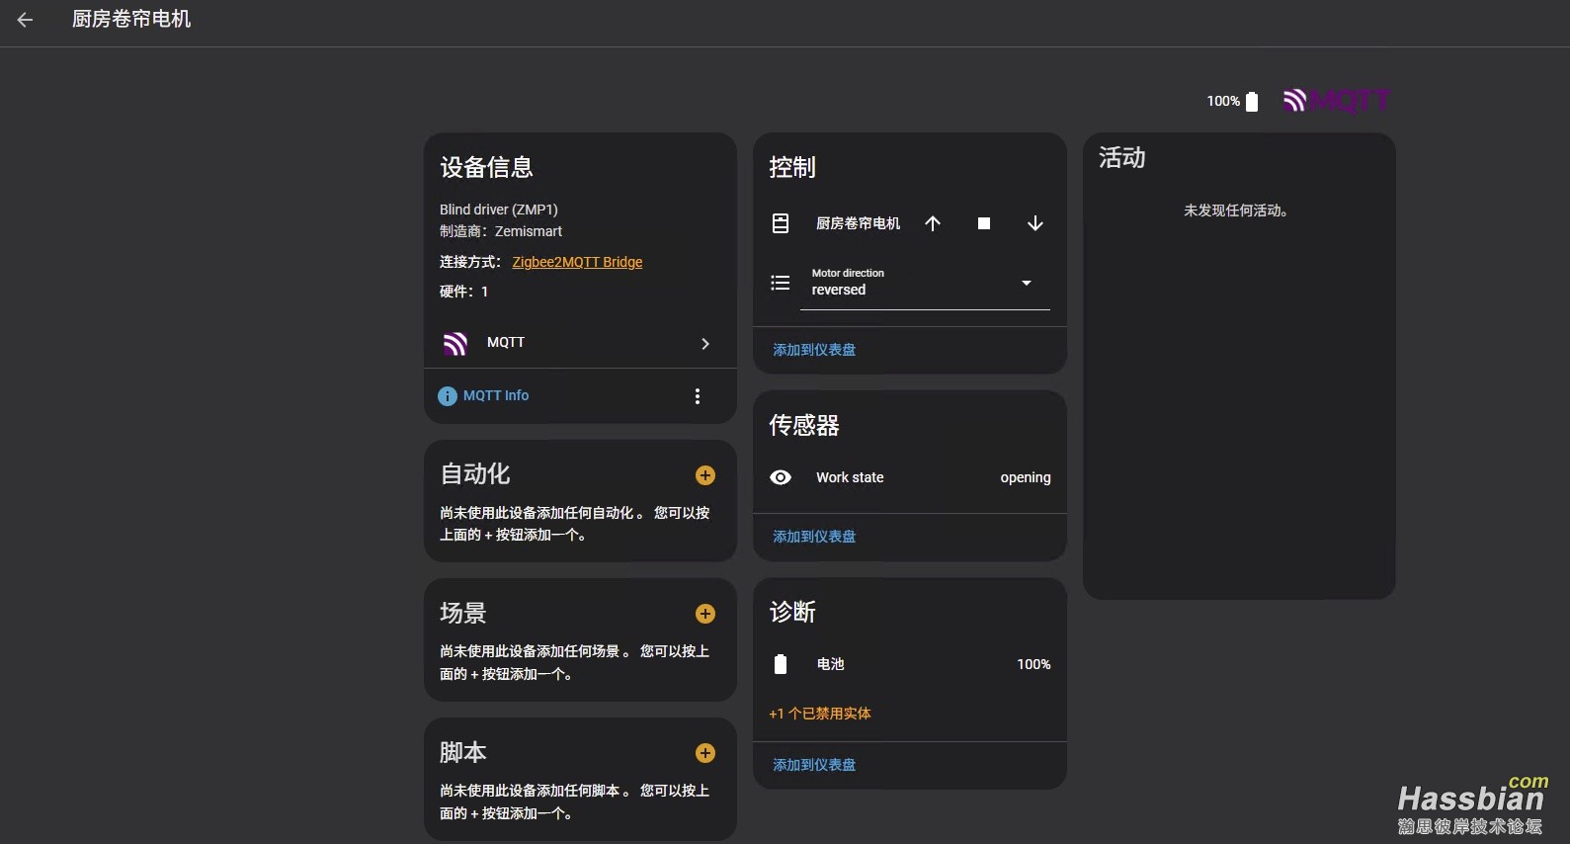Click 添加到仪表盘 in the 诊断 card
The image size is (1570, 844).
click(x=814, y=765)
